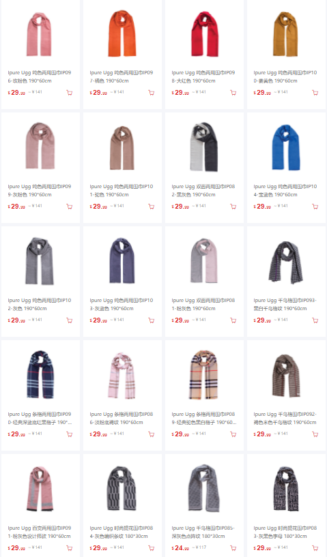This screenshot has width=327, height=557.
Task: View the pink plaid scarf thumbnail
Action: (x=122, y=375)
